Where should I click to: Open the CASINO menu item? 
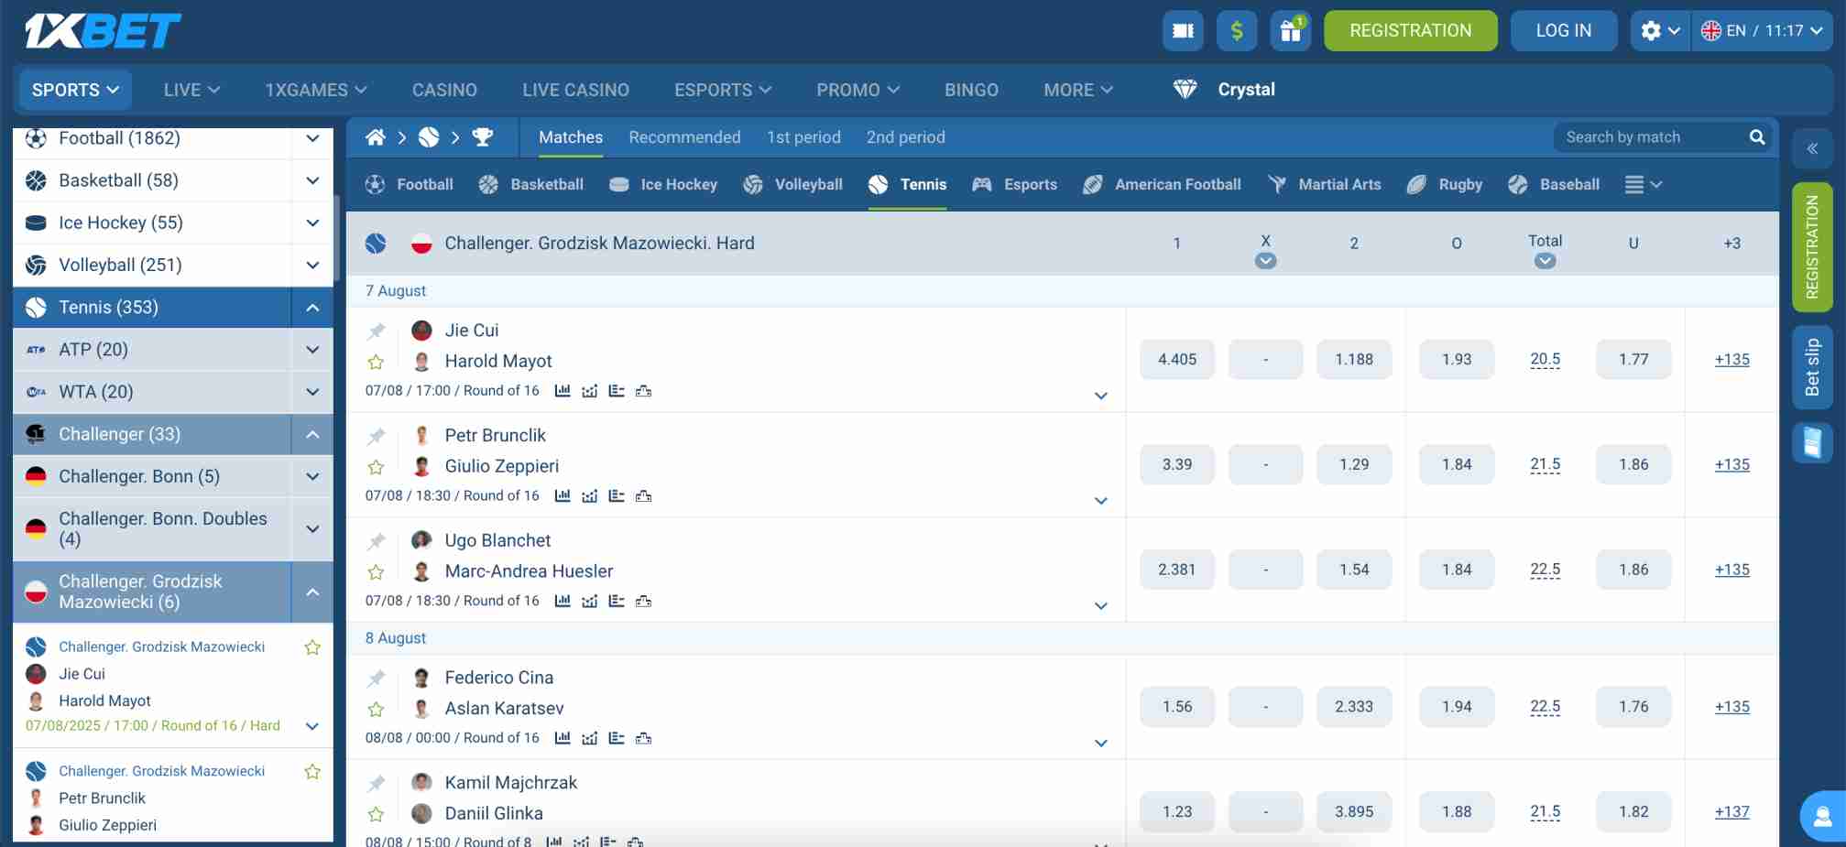pos(444,90)
